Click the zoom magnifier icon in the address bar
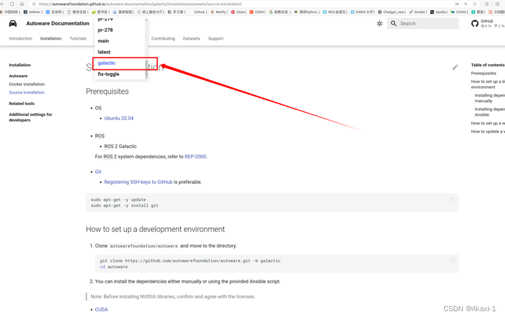The width and height of the screenshot is (505, 317). [466, 4]
